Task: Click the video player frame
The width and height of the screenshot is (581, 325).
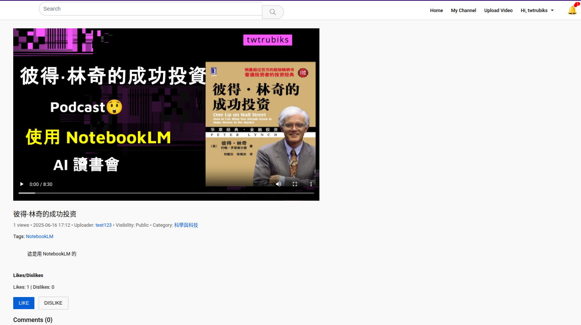Action: (166, 115)
